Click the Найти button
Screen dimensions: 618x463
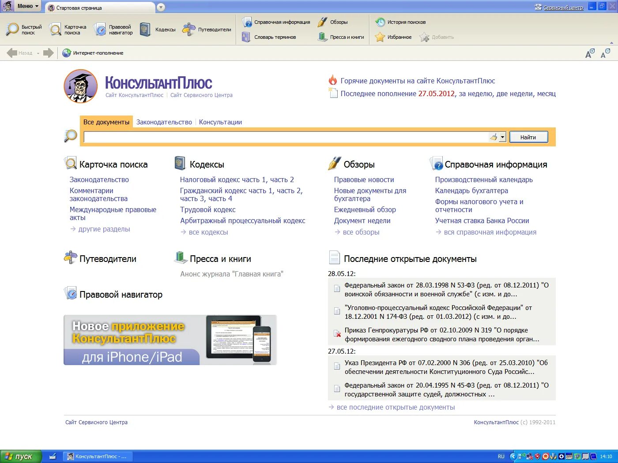tap(528, 137)
